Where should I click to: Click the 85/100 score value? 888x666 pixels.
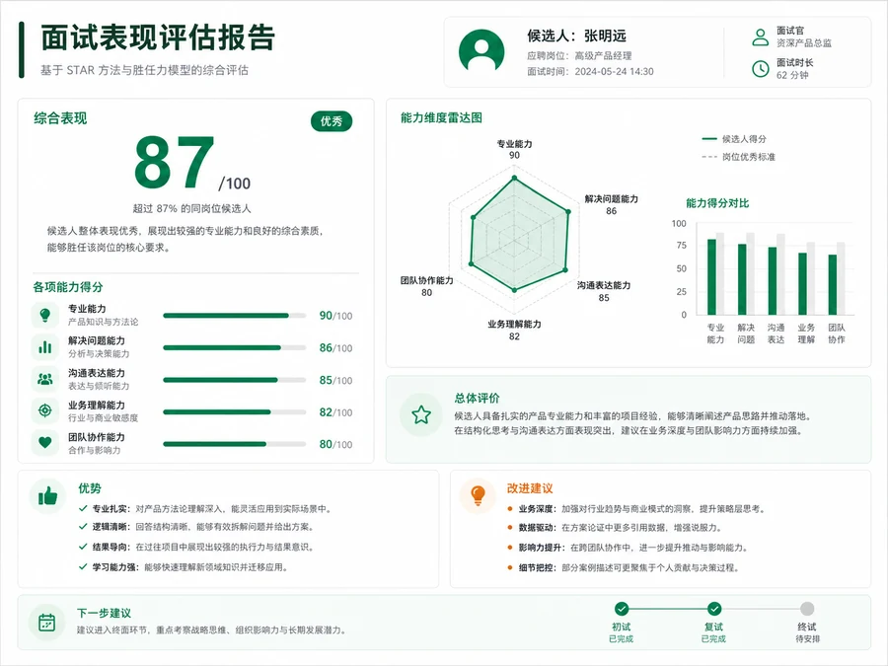click(x=335, y=380)
